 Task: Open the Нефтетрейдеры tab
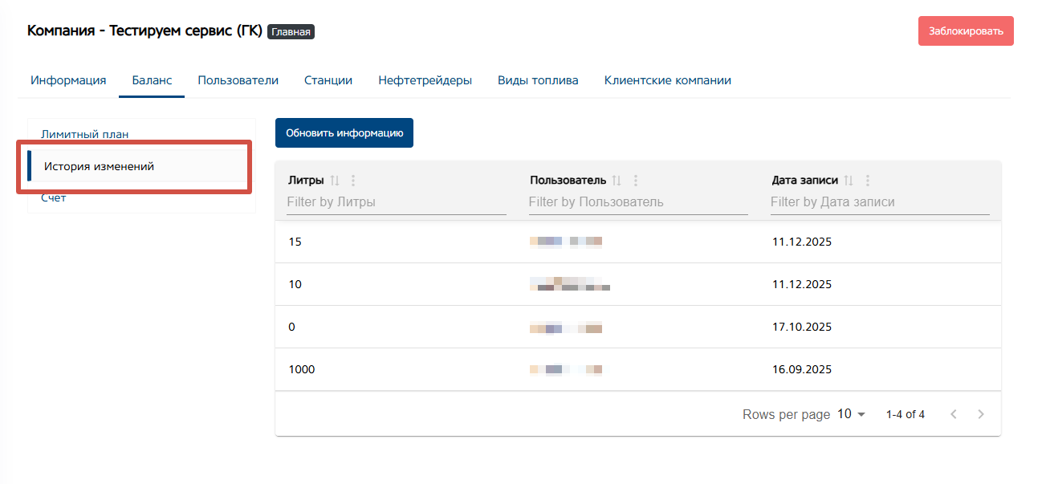click(425, 80)
